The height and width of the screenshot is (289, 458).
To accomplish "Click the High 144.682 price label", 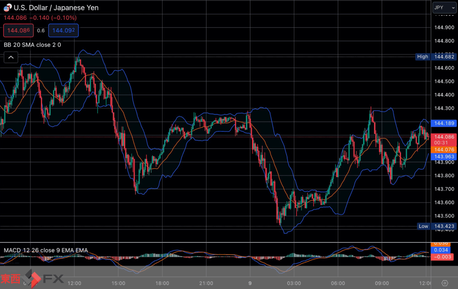I will pos(436,57).
